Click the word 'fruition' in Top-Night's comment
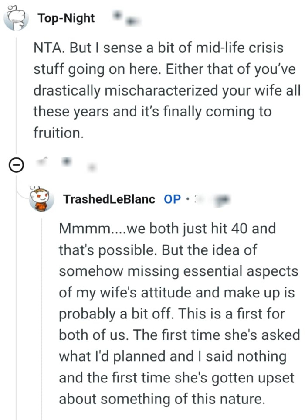The width and height of the screenshot is (305, 420). tap(57, 133)
